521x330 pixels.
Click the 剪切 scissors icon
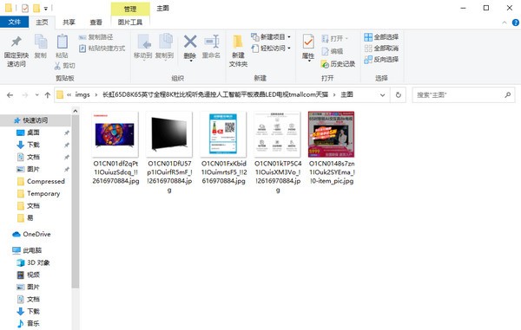[x=57, y=66]
